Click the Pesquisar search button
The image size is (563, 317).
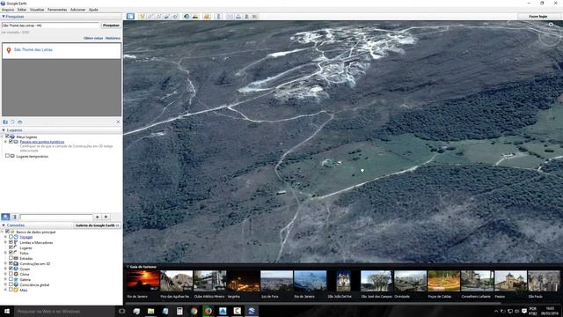[111, 26]
